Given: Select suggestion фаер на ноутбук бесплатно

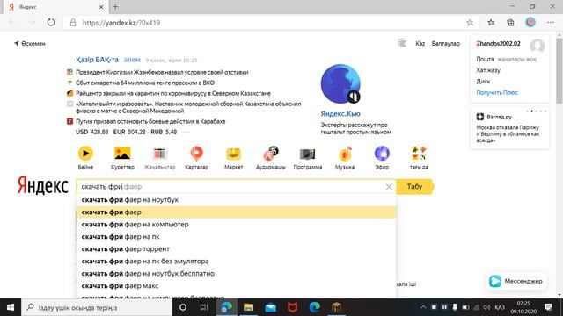Looking at the screenshot, I should click(237, 273).
